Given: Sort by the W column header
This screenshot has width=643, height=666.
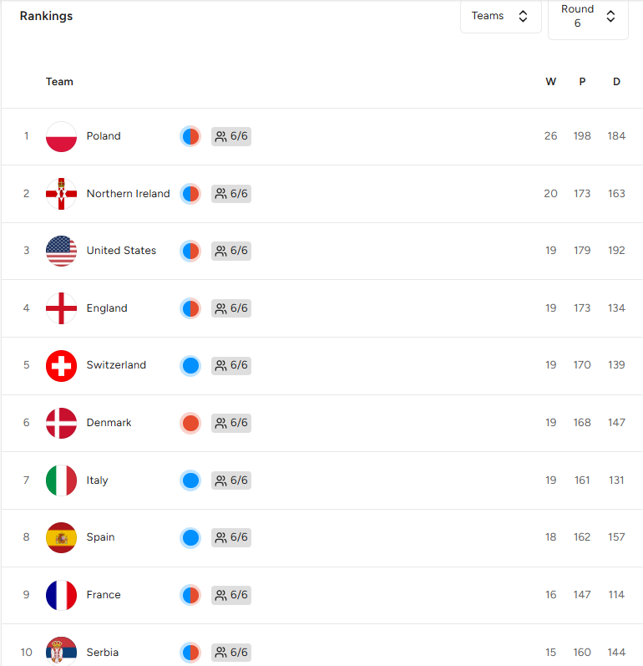Looking at the screenshot, I should click(x=550, y=82).
